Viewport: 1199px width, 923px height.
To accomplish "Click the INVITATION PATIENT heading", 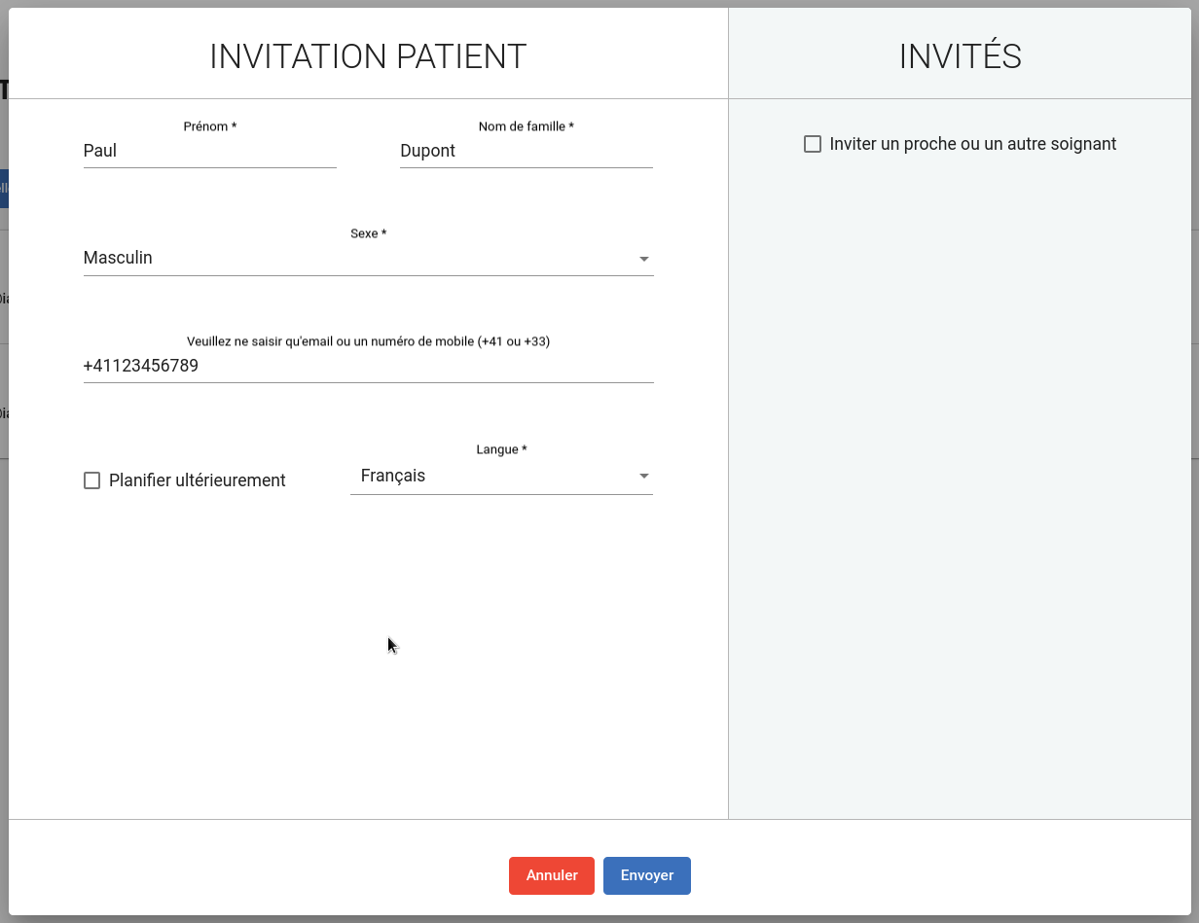I will click(x=369, y=56).
